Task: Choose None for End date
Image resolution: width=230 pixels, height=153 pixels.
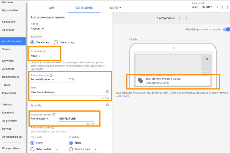Action: tap(71, 143)
